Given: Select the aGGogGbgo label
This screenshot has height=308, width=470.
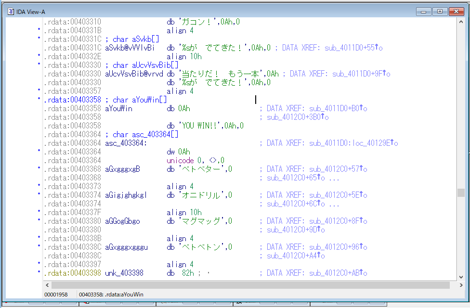Looking at the screenshot, I should pyautogui.click(x=122, y=221).
